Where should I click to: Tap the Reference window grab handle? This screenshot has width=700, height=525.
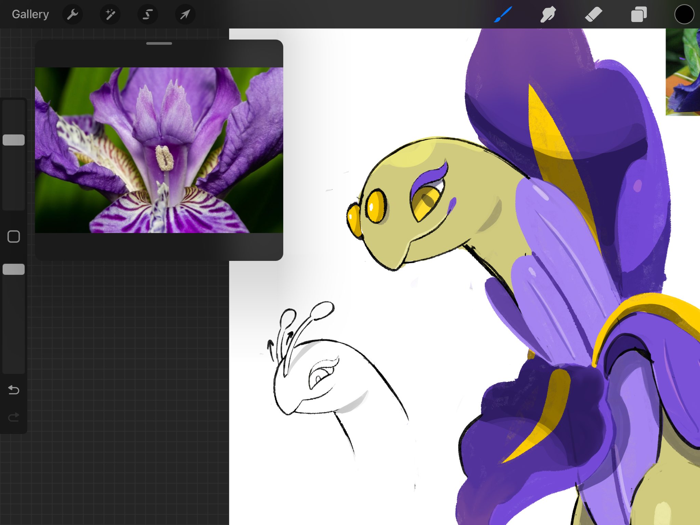point(159,43)
